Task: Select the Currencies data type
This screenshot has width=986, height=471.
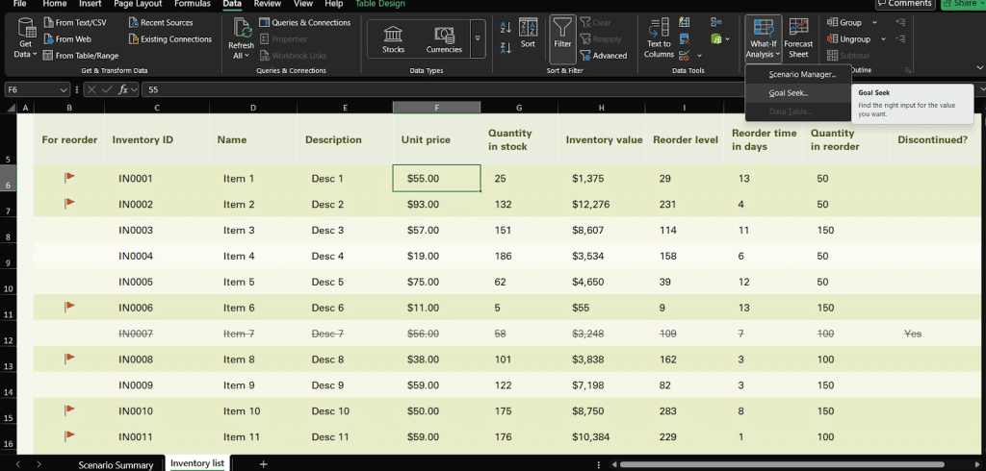Action: [443, 39]
